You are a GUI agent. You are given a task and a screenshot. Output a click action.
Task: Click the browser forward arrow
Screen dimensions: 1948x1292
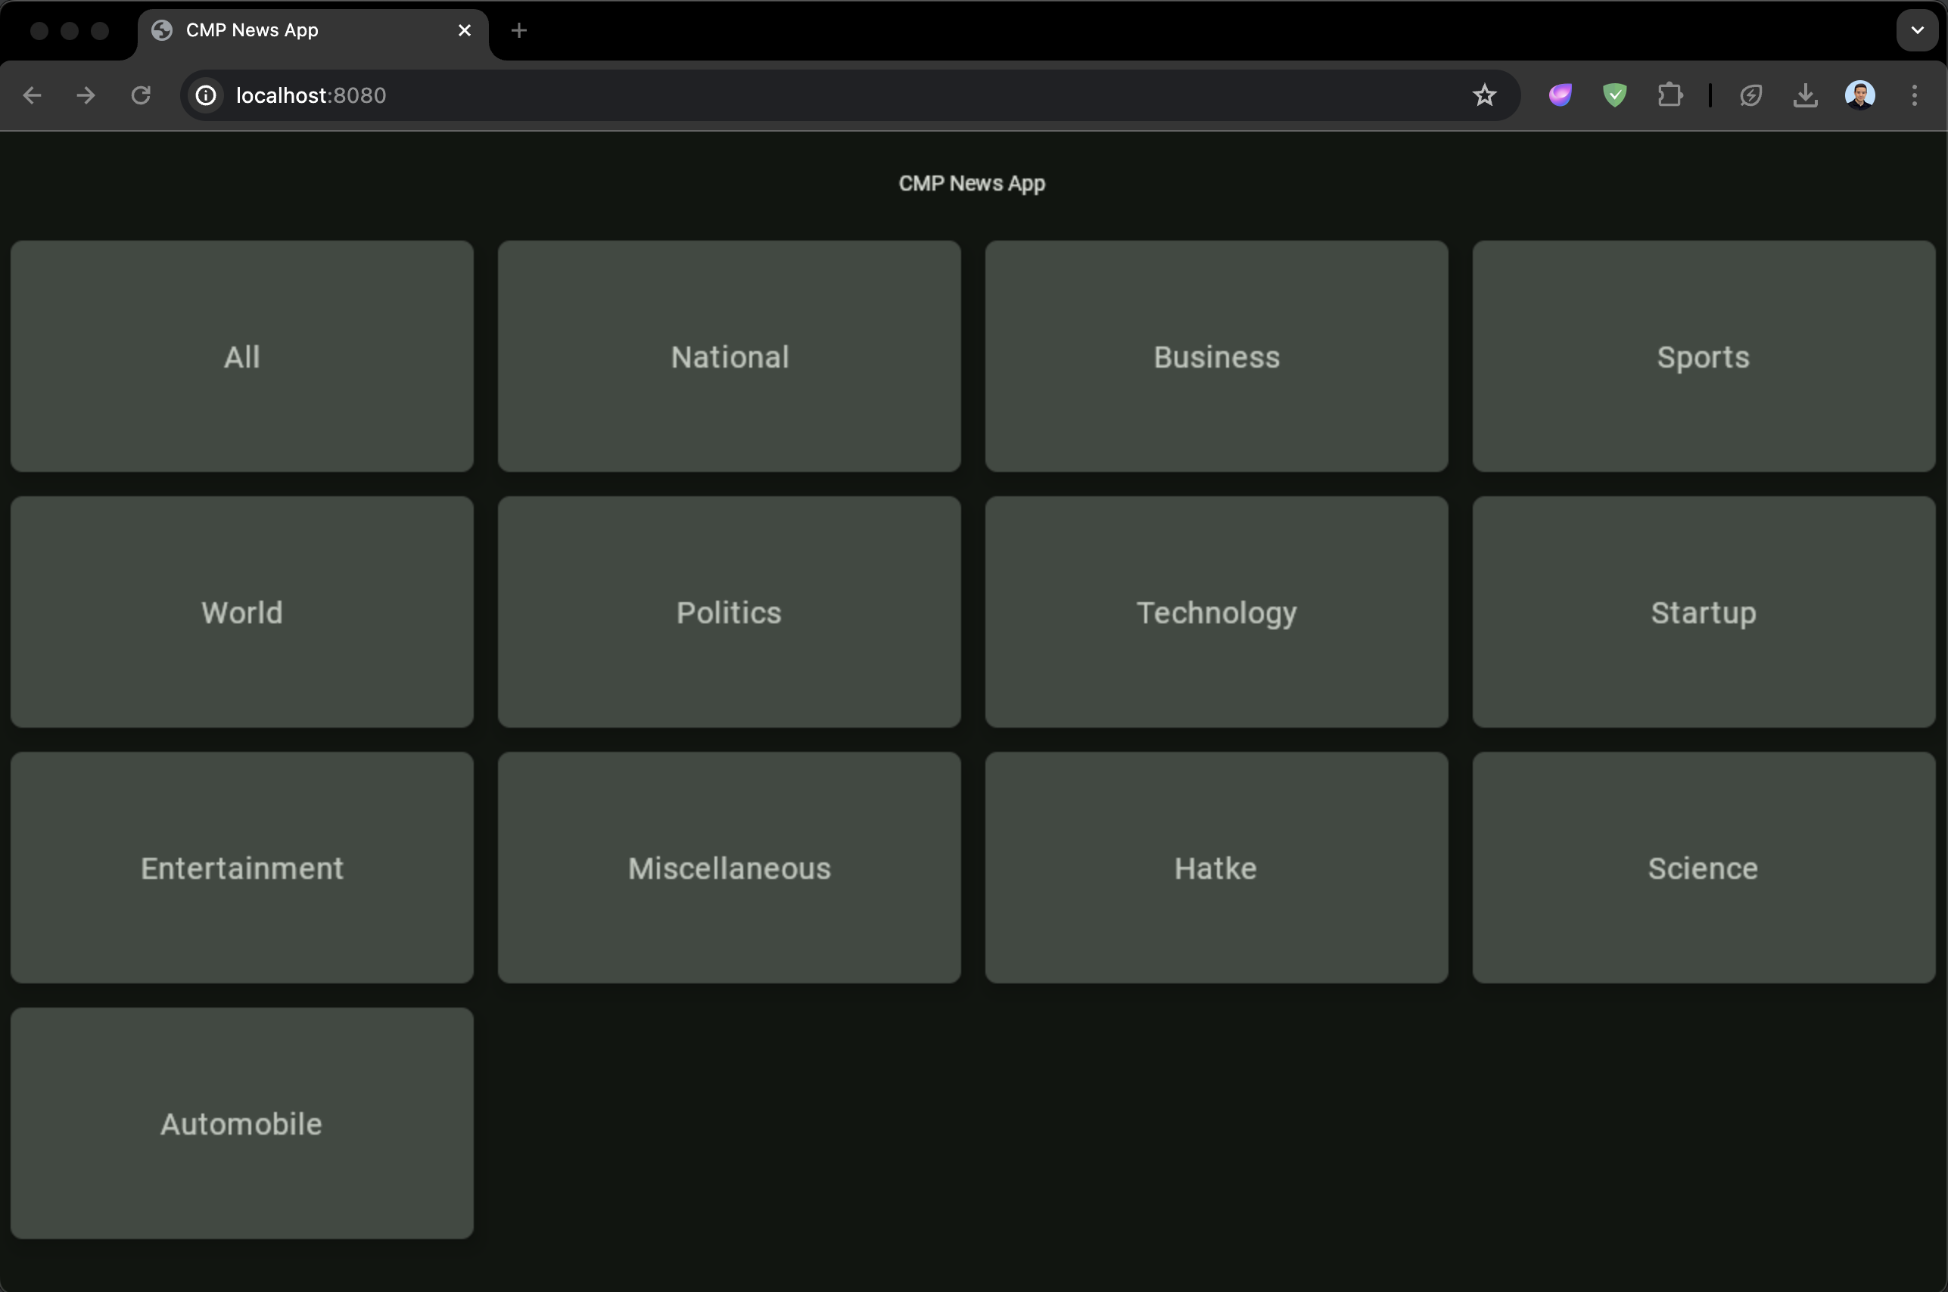pyautogui.click(x=86, y=95)
